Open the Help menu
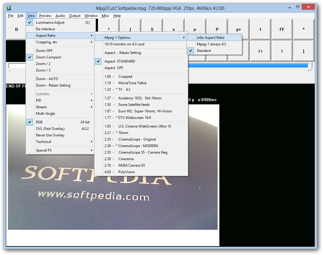This screenshot has width=323, height=255. click(x=117, y=16)
